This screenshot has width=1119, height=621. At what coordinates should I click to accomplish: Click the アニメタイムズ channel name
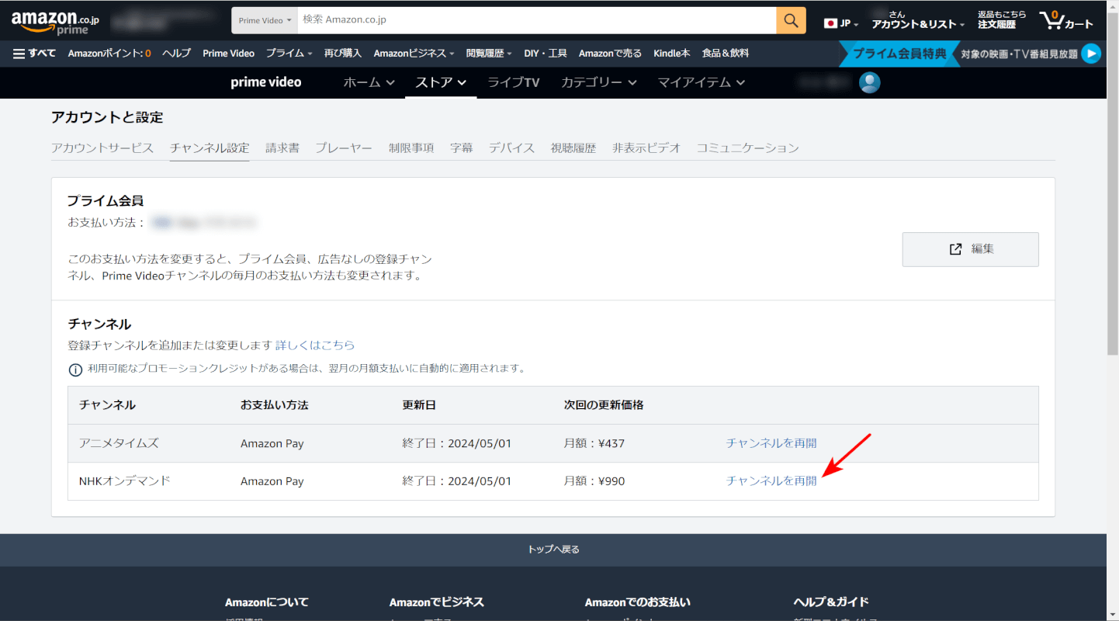point(119,443)
